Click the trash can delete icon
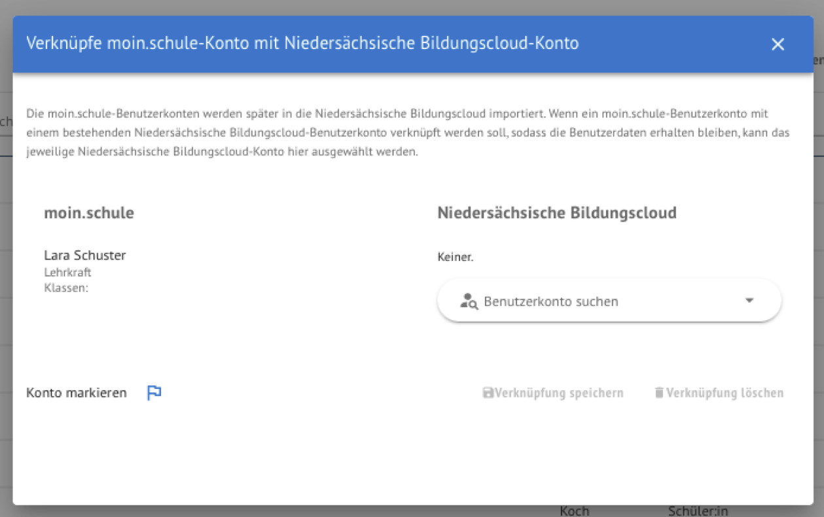 tap(659, 393)
